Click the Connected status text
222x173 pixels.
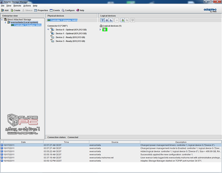pyautogui.click(x=73, y=137)
